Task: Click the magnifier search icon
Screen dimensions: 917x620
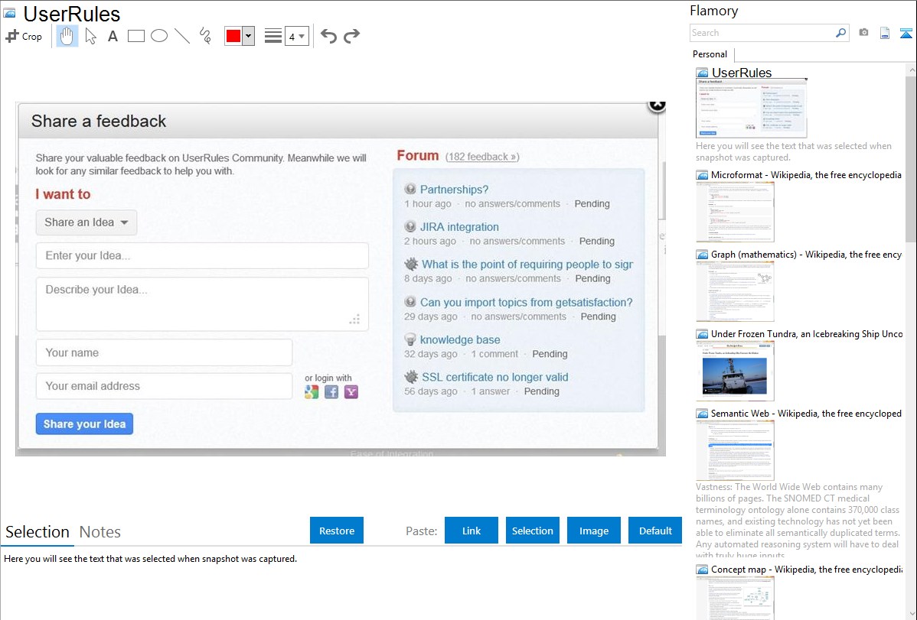Action: coord(840,33)
